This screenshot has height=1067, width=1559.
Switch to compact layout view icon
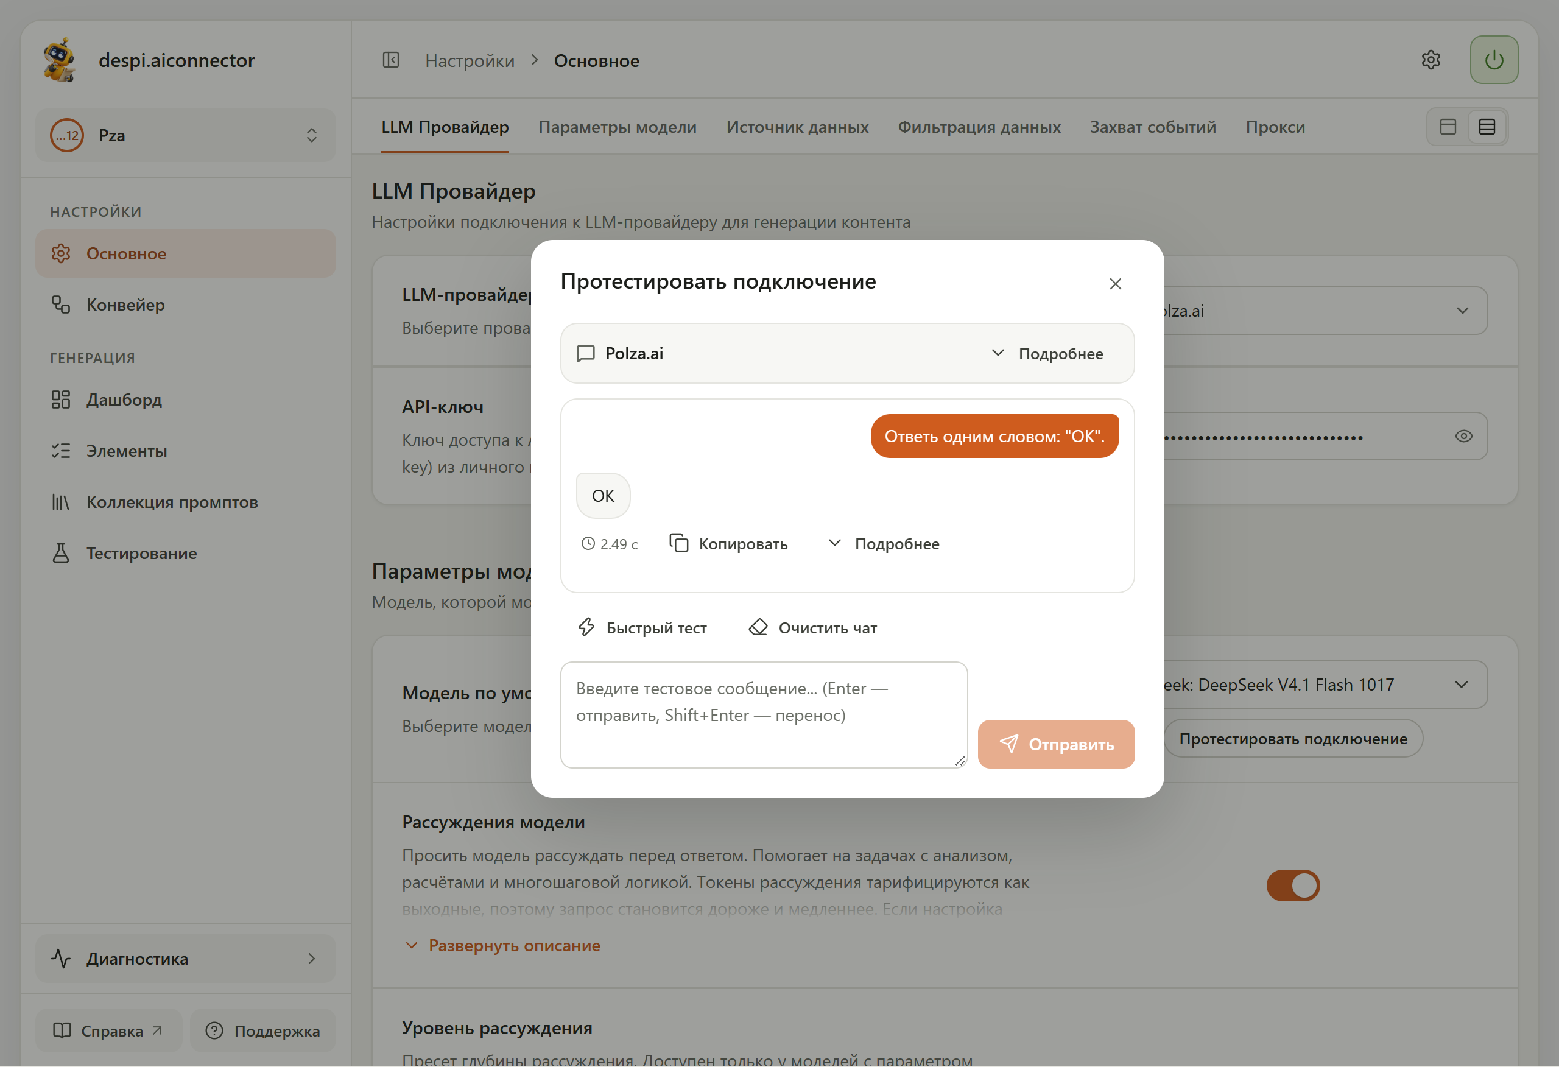[x=1448, y=127]
